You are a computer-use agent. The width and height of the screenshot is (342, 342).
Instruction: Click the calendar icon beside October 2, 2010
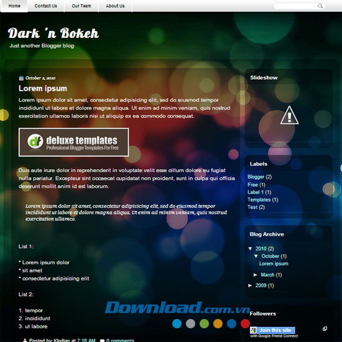pos(21,78)
